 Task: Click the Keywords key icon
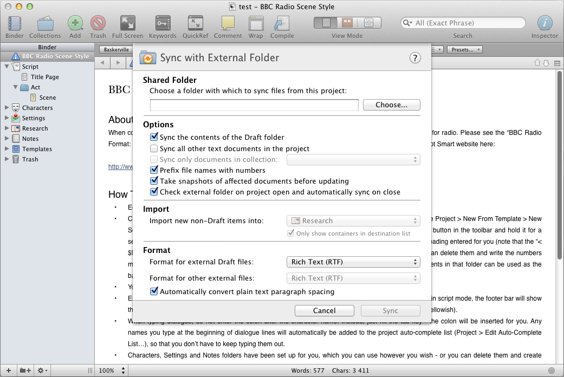coord(163,23)
